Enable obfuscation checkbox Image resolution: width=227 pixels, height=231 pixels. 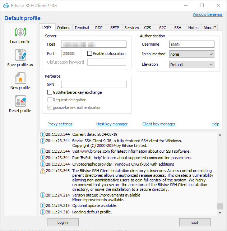pyautogui.click(x=89, y=53)
